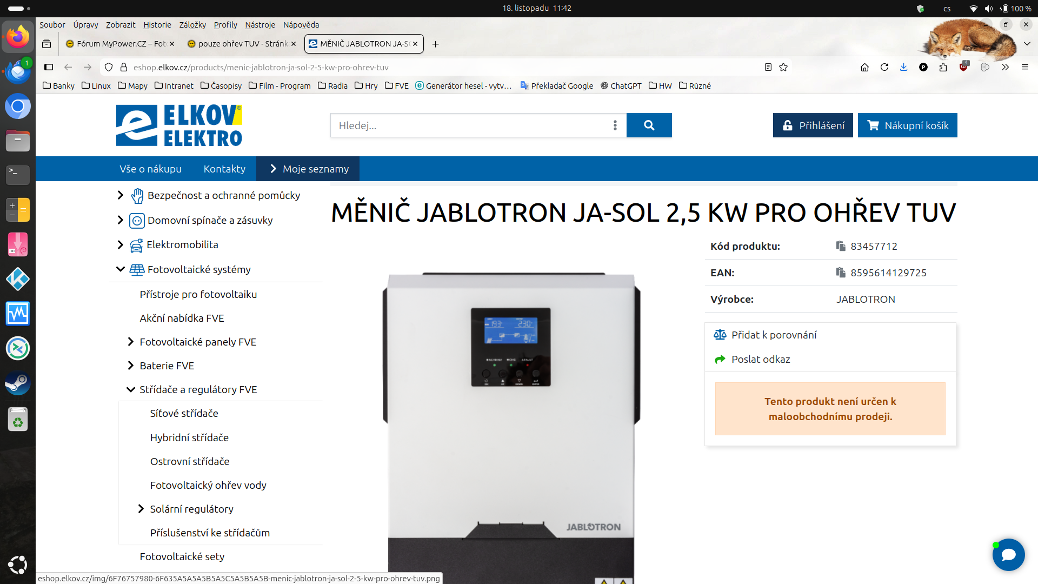Open the list all tabs dropdown
The image size is (1038, 584).
coord(1027,44)
